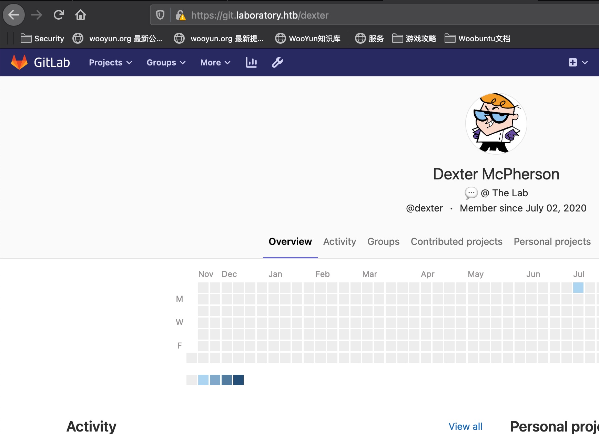The height and width of the screenshot is (436, 599).
Task: Click the GitLab wordmark text
Action: pos(52,62)
